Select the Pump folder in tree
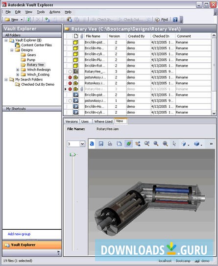The height and width of the screenshot is (266, 218). tap(31, 60)
